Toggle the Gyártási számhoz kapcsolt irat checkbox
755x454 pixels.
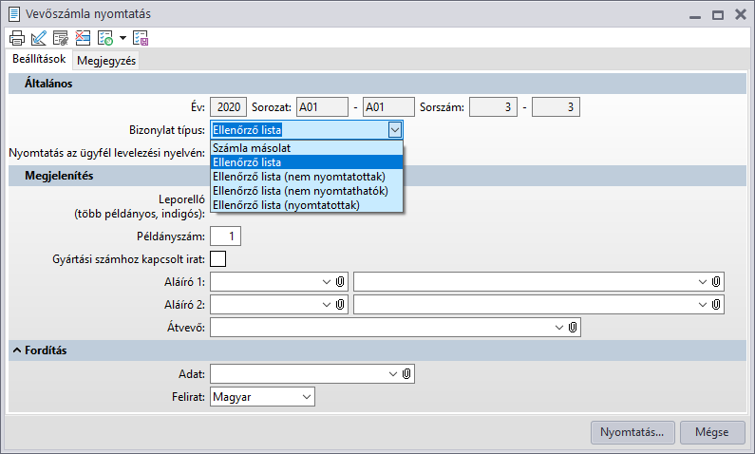click(x=218, y=257)
